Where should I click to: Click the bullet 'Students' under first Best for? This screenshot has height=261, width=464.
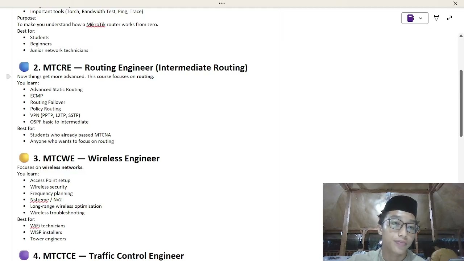point(40,37)
